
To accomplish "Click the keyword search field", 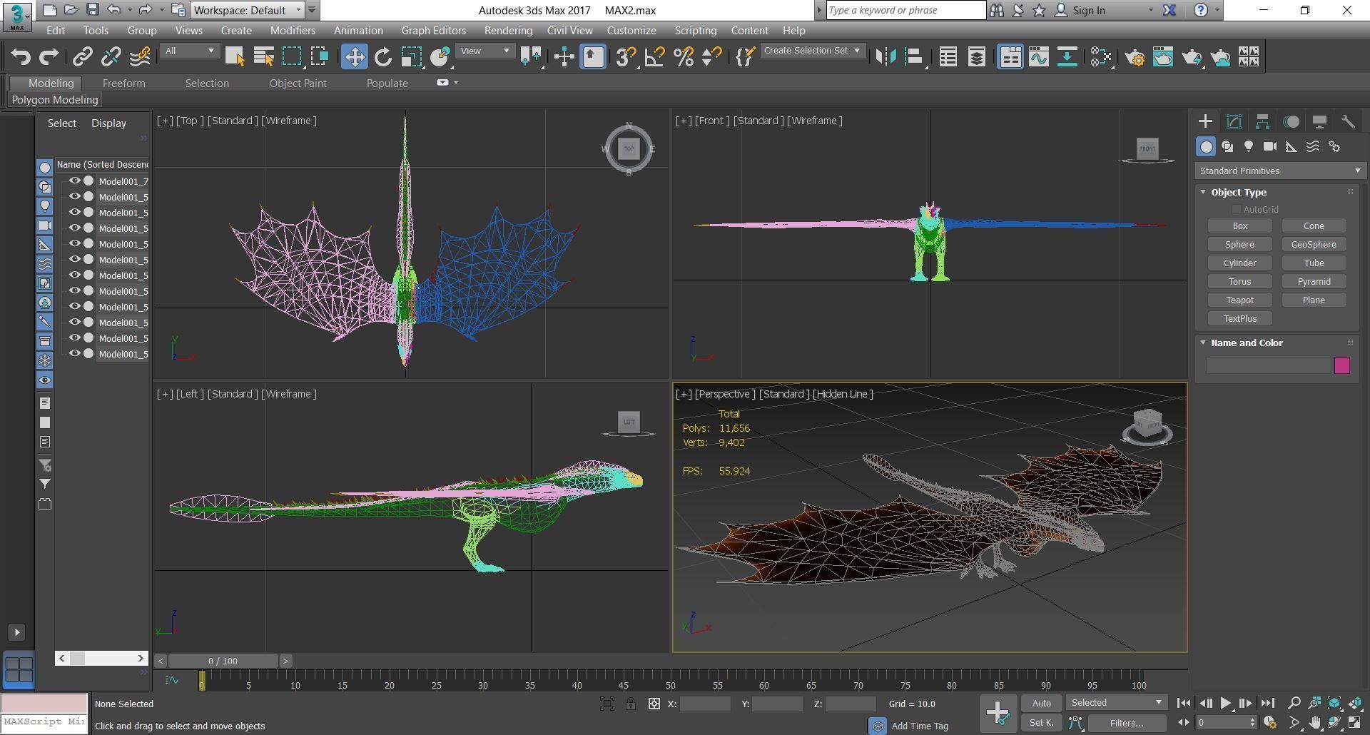I will tap(906, 10).
